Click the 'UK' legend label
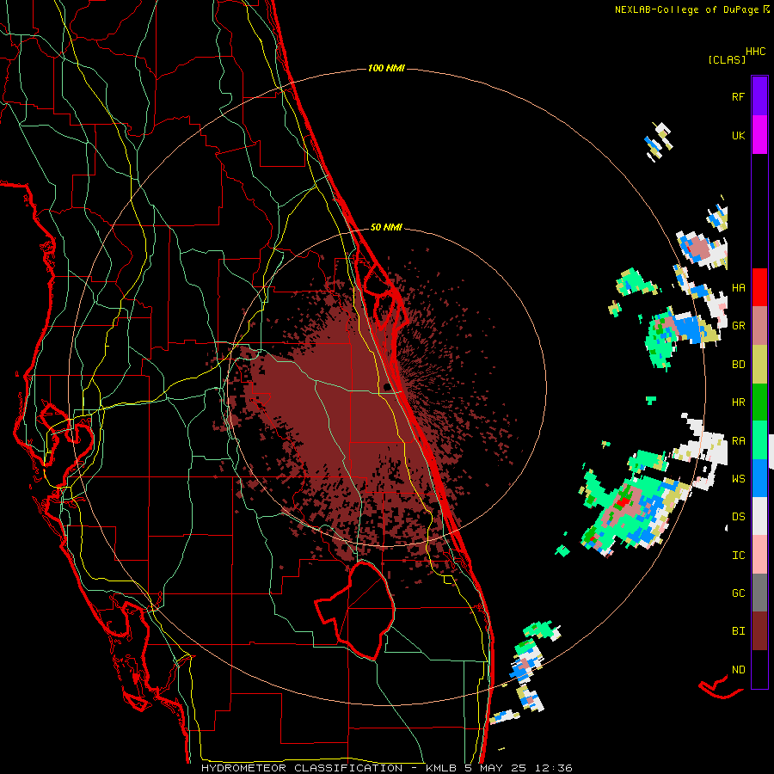This screenshot has height=774, width=774. pos(738,136)
